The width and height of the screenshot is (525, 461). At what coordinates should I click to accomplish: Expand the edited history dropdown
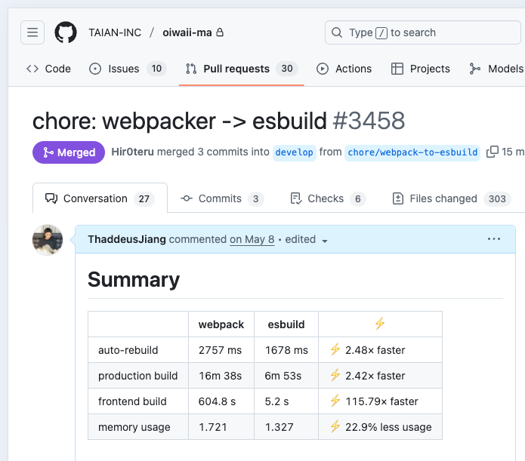point(306,239)
